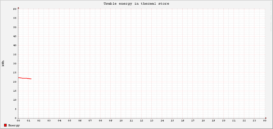Click the chart title 'Usable energy in thermal store'
The width and height of the screenshot is (273, 129).
coord(136,4)
